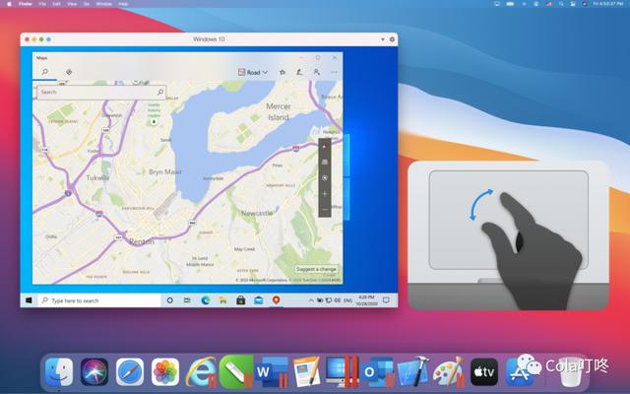The image size is (630, 394).
Task: Open the View menu in menu bar
Action: pyautogui.click(x=72, y=4)
